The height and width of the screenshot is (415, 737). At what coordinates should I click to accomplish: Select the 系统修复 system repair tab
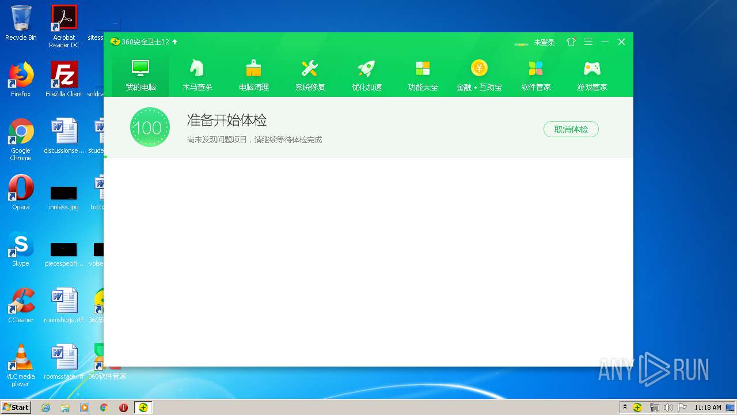310,75
